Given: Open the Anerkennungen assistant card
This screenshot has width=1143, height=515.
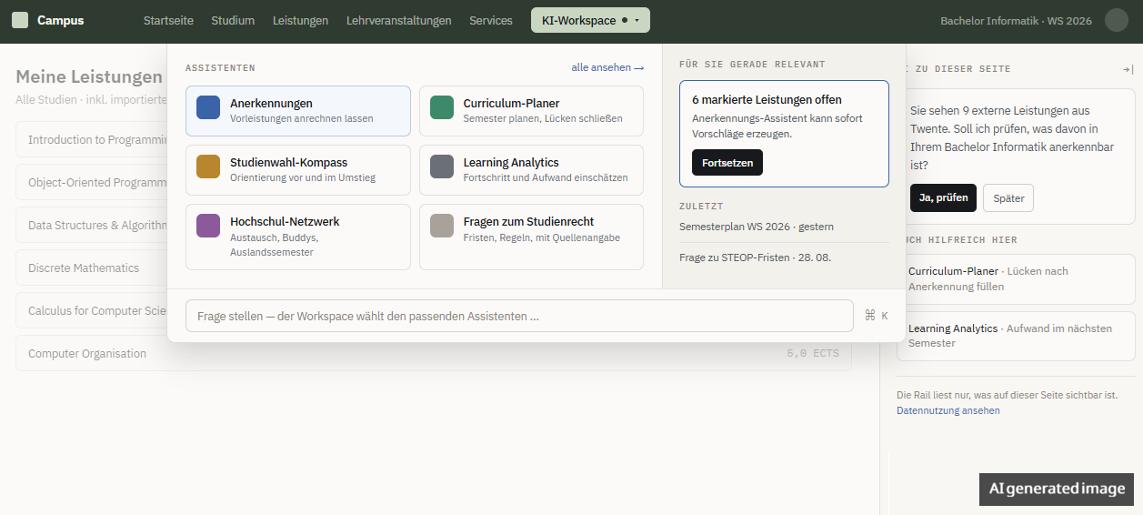Looking at the screenshot, I should (x=298, y=111).
